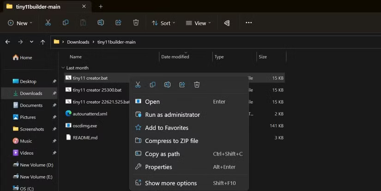Collapse the Last month group
Image resolution: width=381 pixels, height=191 pixels.
(x=63, y=68)
